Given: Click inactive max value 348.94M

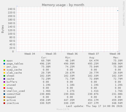Looking at the screenshot, I should pos(117,103).
